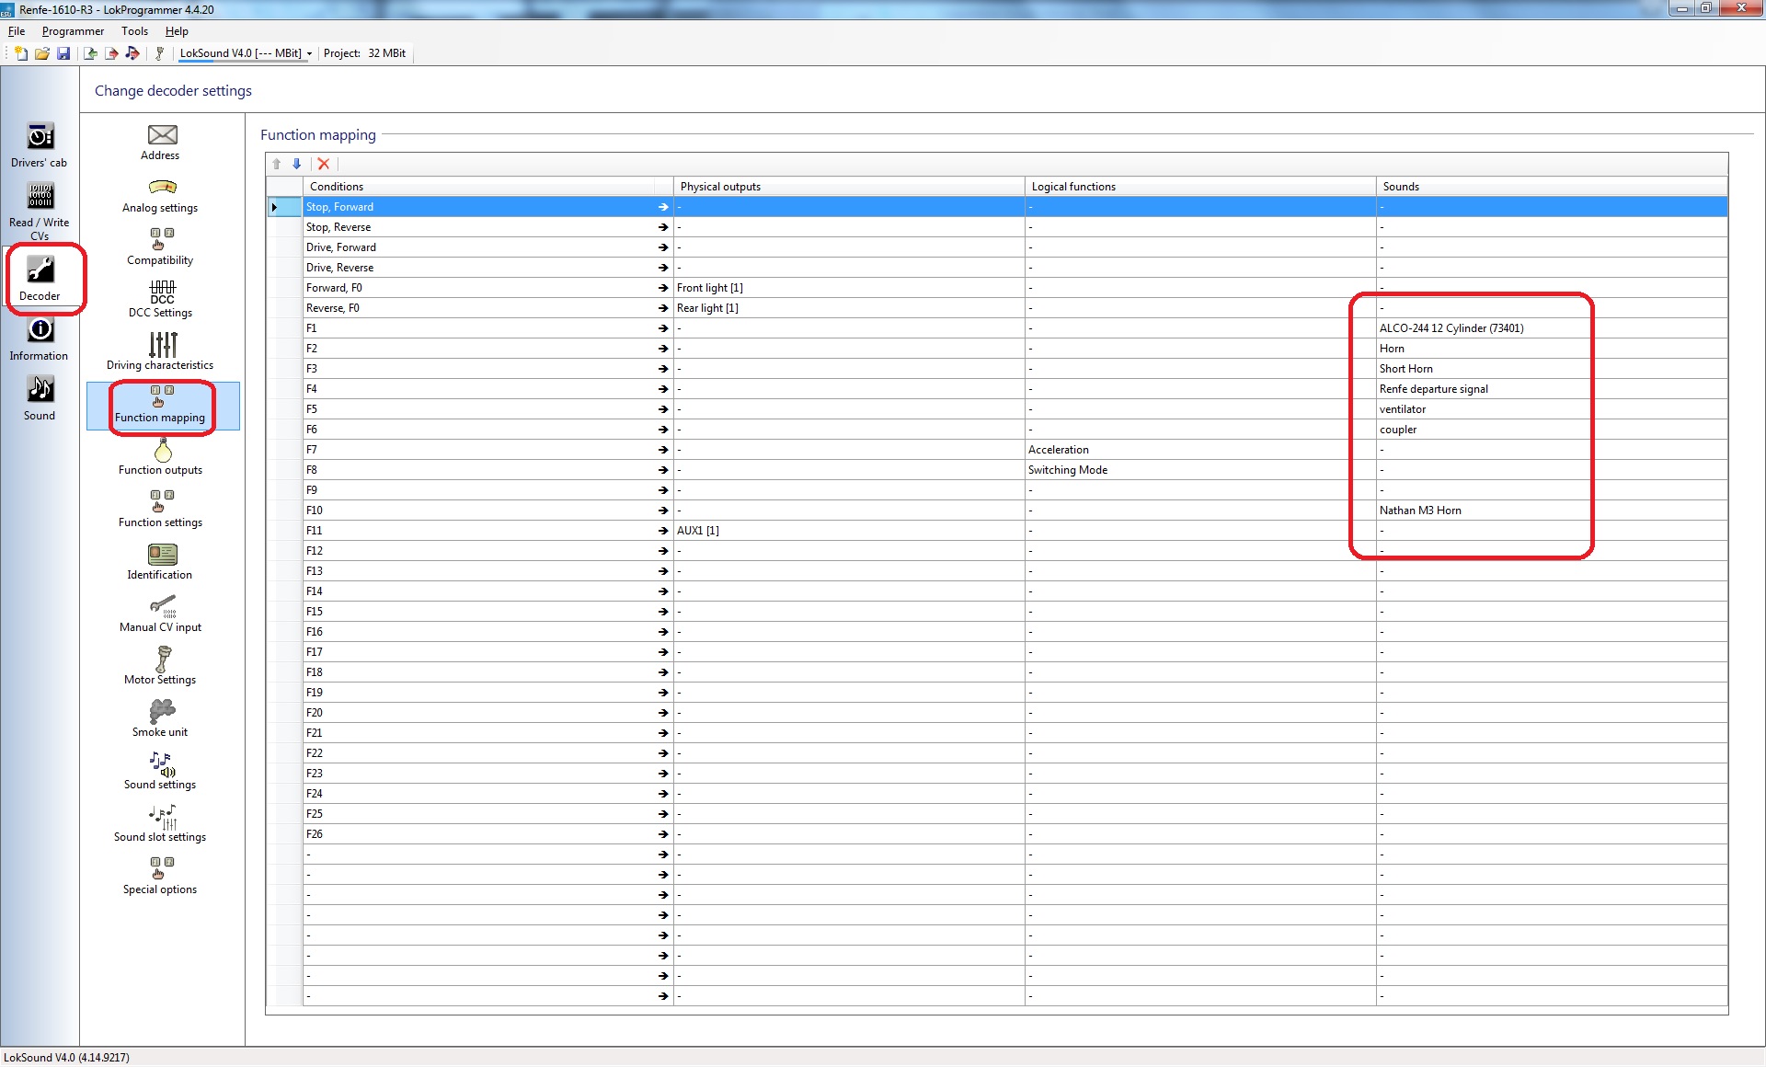Open the Compatibility settings page
1766x1067 pixels.
161,248
